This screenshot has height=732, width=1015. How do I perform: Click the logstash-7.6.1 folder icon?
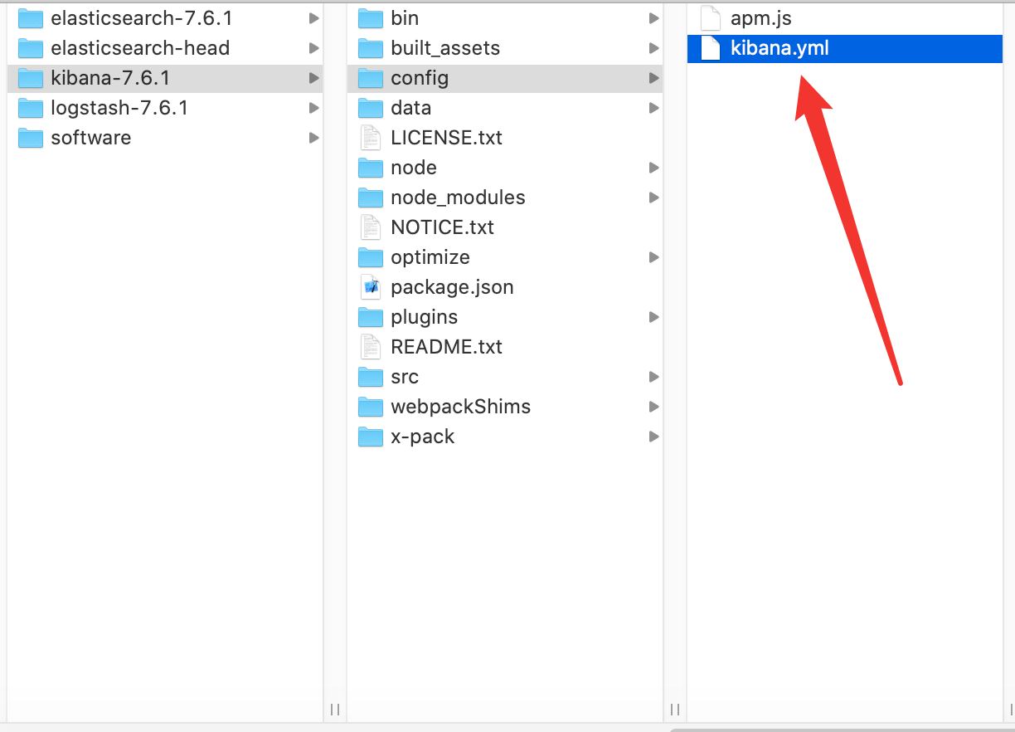tap(31, 108)
